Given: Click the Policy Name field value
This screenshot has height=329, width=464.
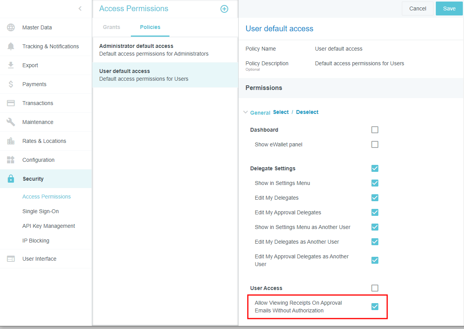Looking at the screenshot, I should [x=339, y=49].
